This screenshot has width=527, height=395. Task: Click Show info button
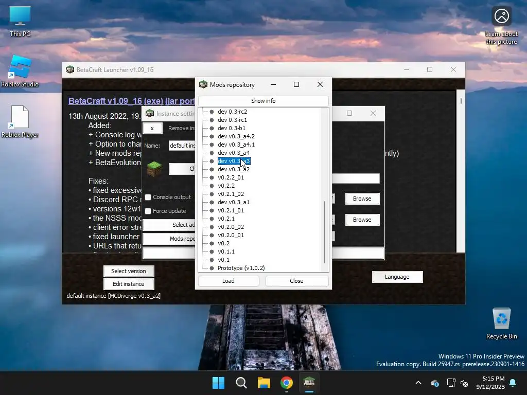pyautogui.click(x=263, y=101)
